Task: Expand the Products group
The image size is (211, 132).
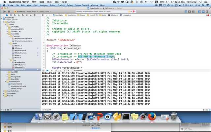Action: point(4,96)
